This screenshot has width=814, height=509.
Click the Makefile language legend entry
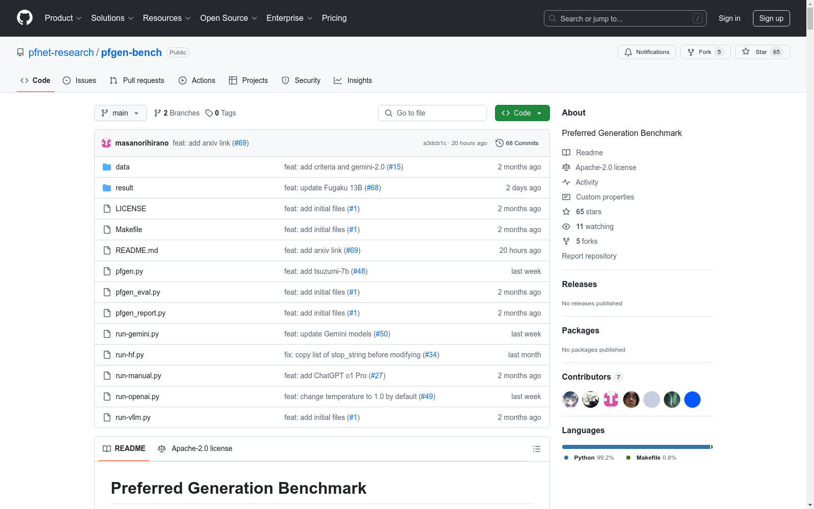coord(651,458)
